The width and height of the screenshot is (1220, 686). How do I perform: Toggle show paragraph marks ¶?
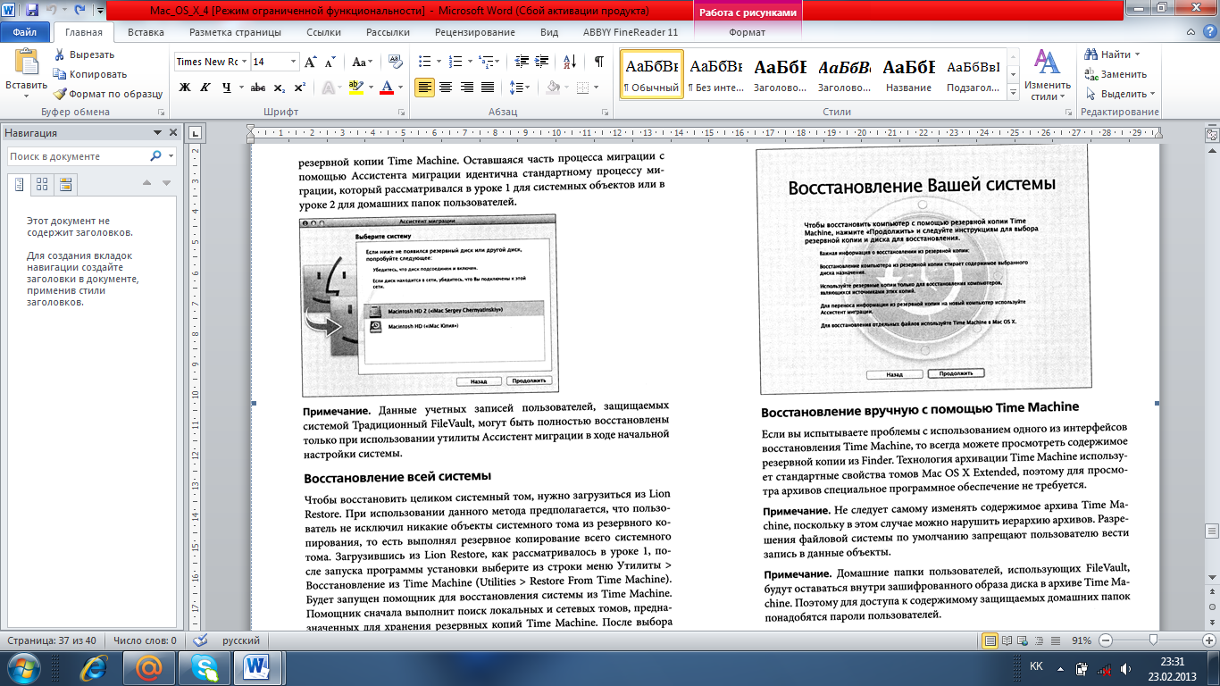click(598, 62)
